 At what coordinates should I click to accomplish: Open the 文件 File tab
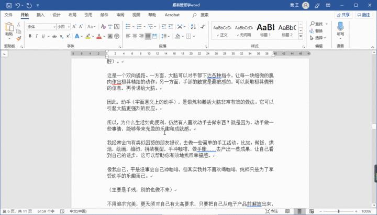(x=8, y=15)
